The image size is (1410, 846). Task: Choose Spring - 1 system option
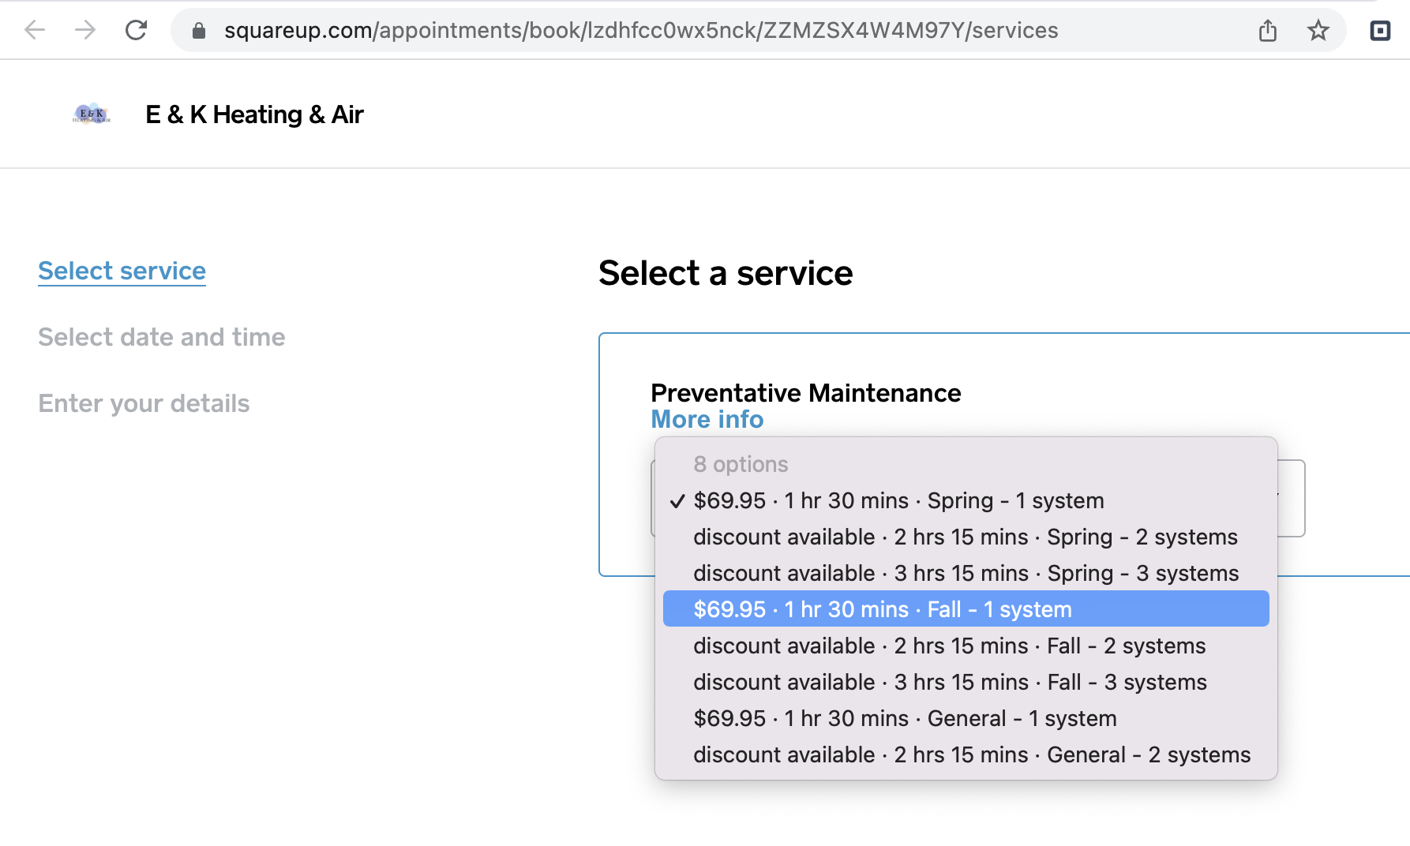(x=898, y=500)
